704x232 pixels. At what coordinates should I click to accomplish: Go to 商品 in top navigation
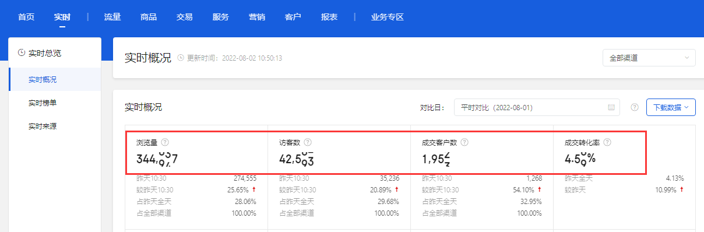click(149, 17)
